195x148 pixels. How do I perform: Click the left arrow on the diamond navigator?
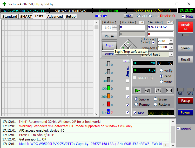tap(123, 48)
